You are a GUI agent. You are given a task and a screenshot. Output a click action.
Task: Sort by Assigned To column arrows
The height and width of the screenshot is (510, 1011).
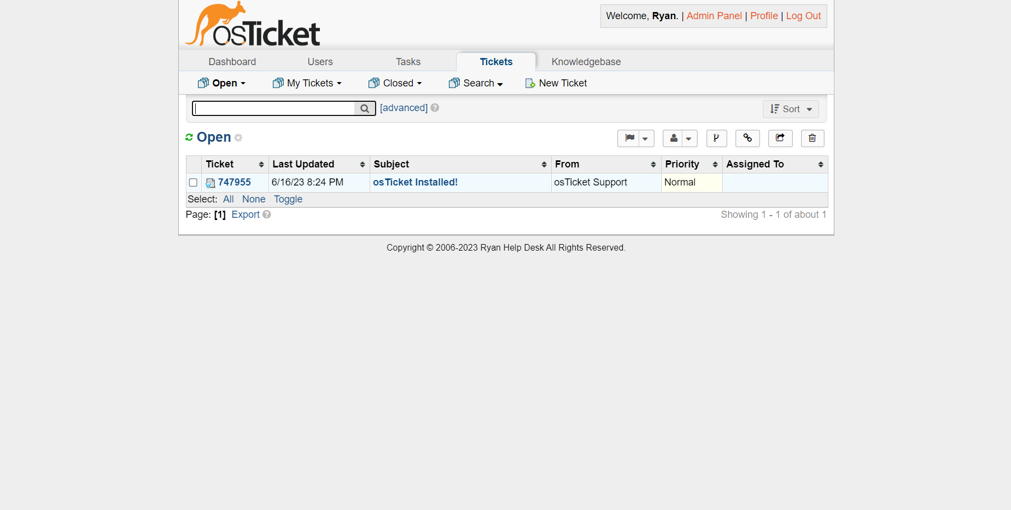pyautogui.click(x=821, y=165)
